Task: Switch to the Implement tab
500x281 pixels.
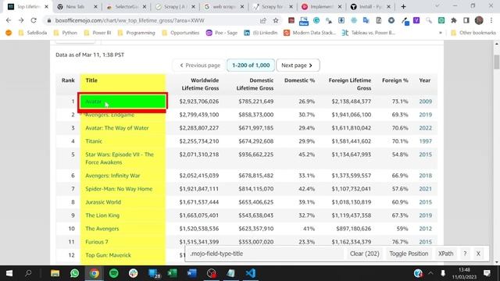Action: click(x=320, y=6)
